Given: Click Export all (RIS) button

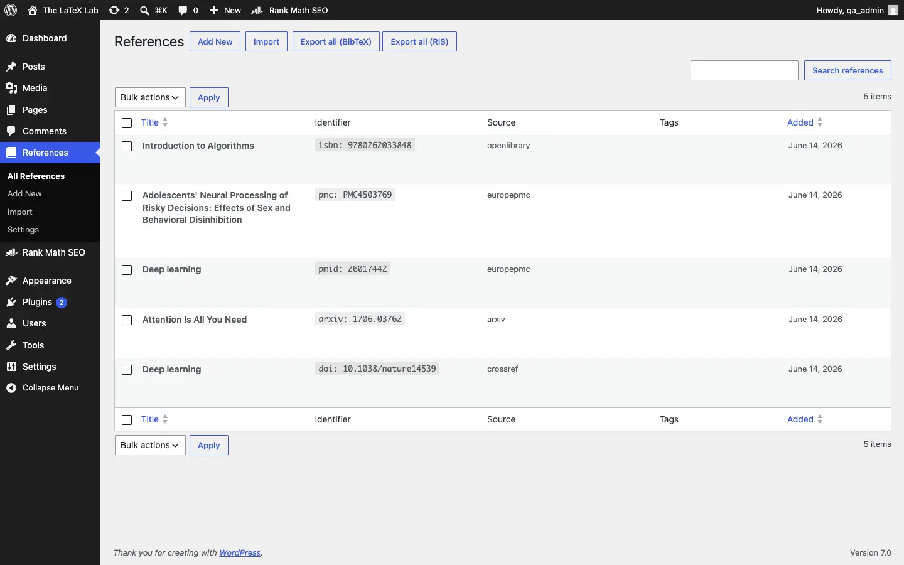Looking at the screenshot, I should (419, 41).
